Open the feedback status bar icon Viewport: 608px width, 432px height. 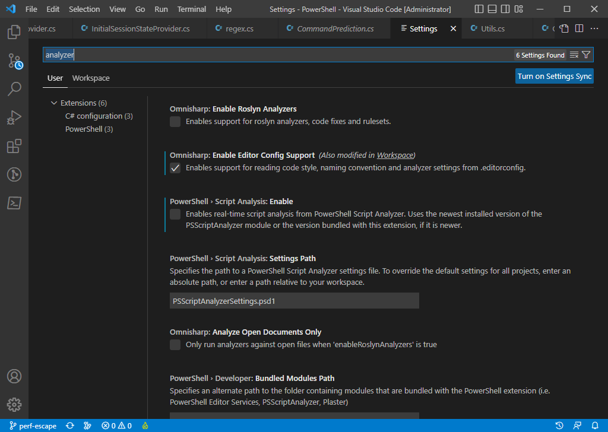tap(577, 425)
